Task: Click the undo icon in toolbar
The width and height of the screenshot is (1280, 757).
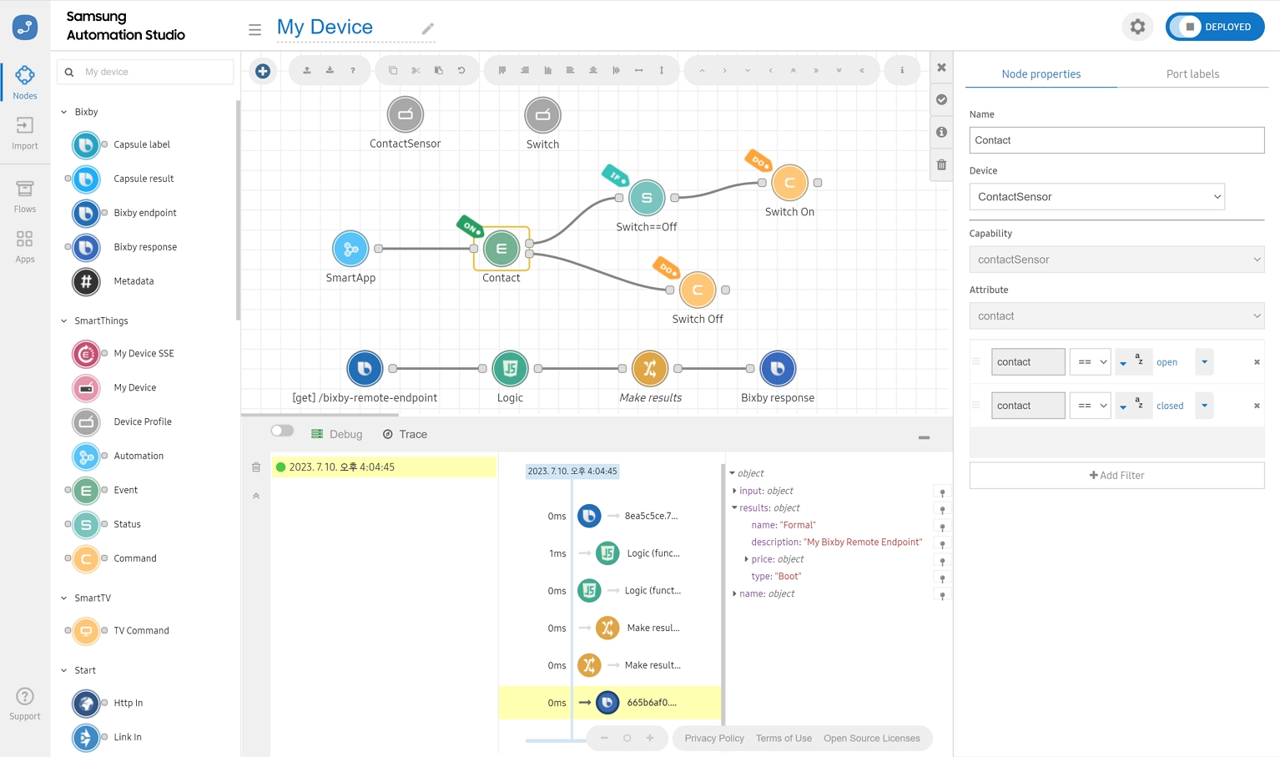Action: click(x=461, y=70)
